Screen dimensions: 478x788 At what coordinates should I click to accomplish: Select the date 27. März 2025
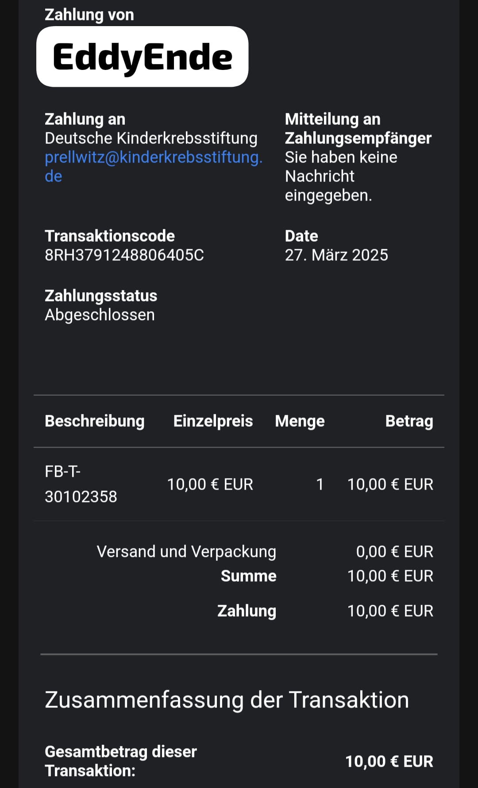click(x=336, y=255)
